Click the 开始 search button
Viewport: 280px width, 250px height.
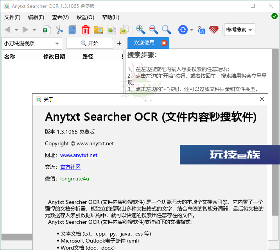[x=90, y=43]
